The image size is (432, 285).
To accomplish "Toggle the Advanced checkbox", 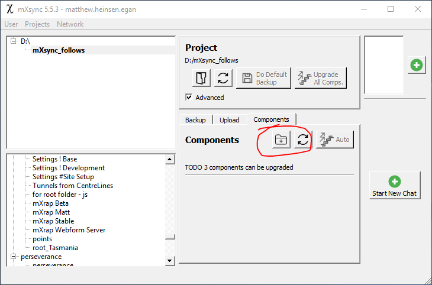I will click(x=189, y=98).
